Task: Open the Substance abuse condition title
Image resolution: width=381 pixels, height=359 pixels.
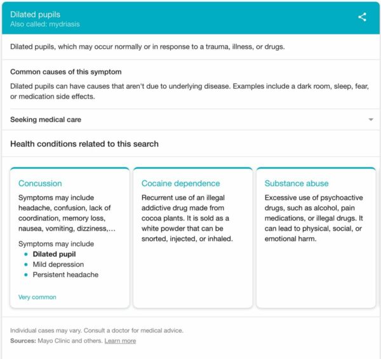Action: tap(297, 184)
